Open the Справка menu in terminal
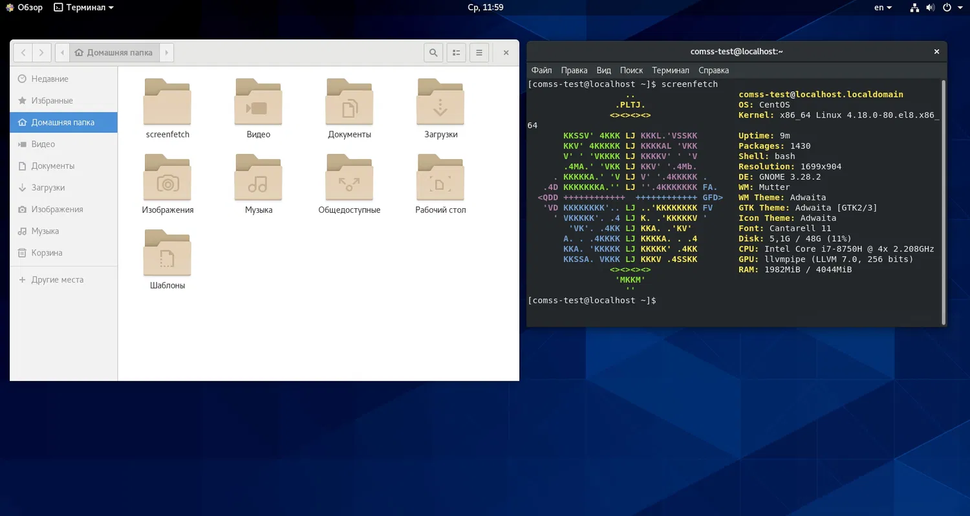Image resolution: width=970 pixels, height=516 pixels. 713,70
